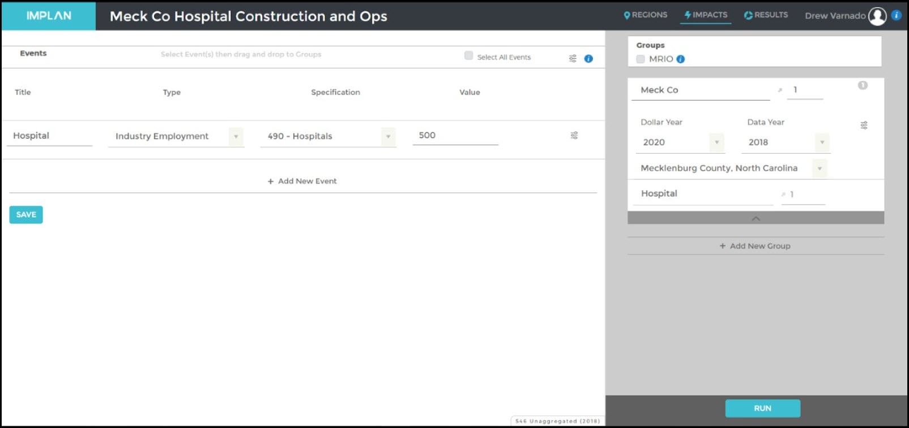The height and width of the screenshot is (428, 909).
Task: Click the Events info icon
Action: pos(588,58)
